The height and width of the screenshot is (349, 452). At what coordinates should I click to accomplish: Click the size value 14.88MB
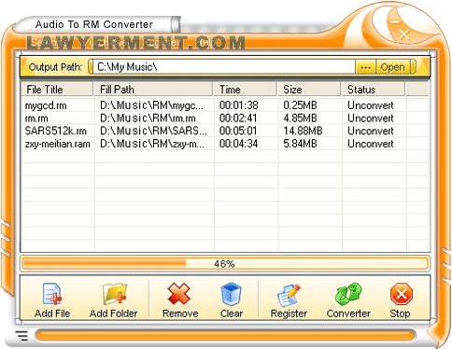click(303, 131)
